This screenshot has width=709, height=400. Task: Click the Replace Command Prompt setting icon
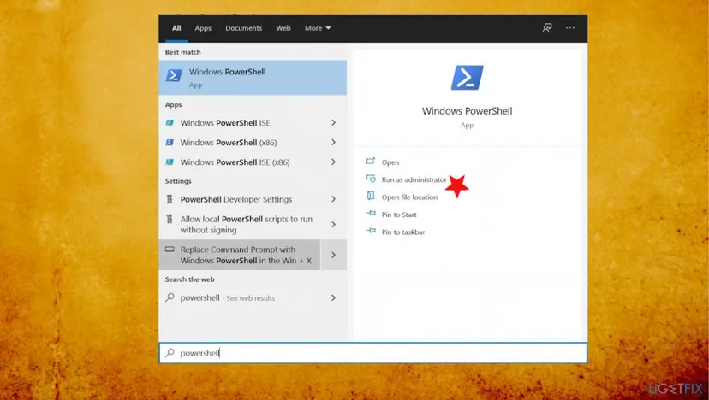click(170, 250)
